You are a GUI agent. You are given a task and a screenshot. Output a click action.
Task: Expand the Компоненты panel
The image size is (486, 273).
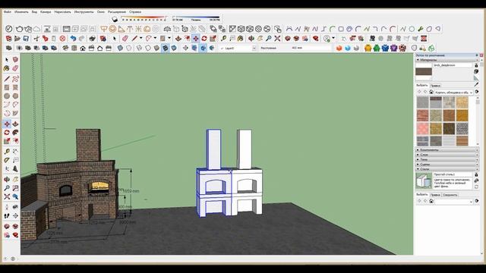[447, 150]
